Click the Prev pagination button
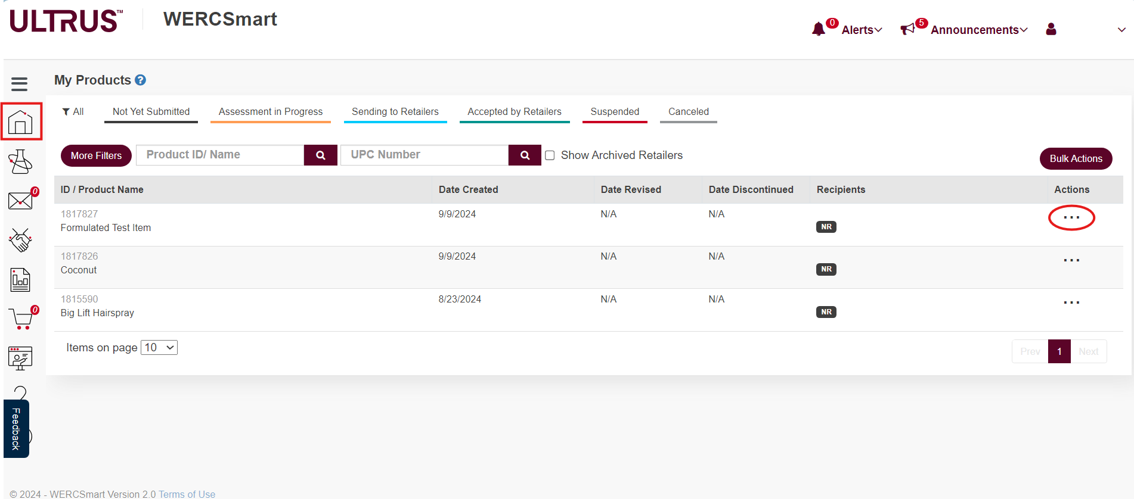 1030,351
